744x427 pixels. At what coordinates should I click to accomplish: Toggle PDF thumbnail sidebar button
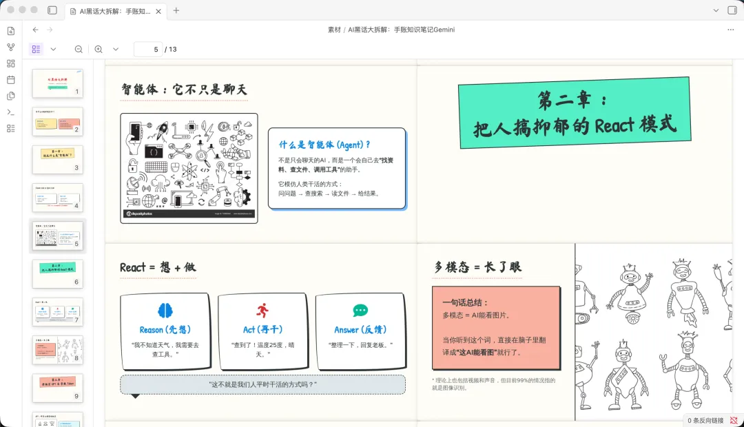(x=36, y=50)
